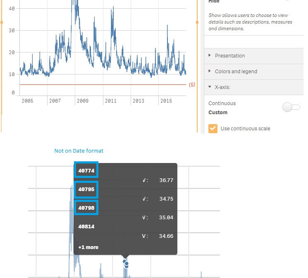Click the tooltip value 34.66

point(166,236)
